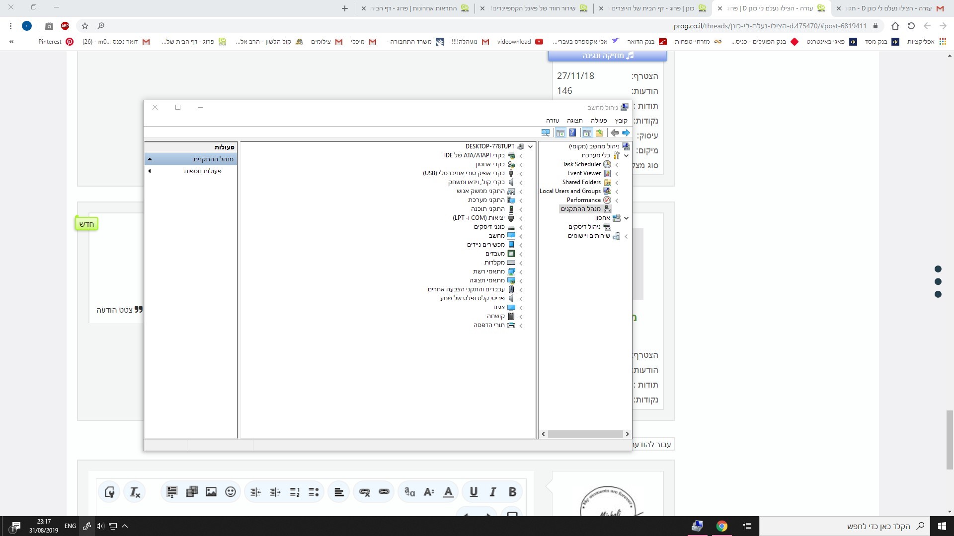The height and width of the screenshot is (536, 954).
Task: Click the unlink icon in the editor
Action: click(365, 492)
